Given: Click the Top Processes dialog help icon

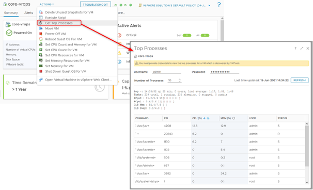Looking at the screenshot, I should (x=295, y=49).
